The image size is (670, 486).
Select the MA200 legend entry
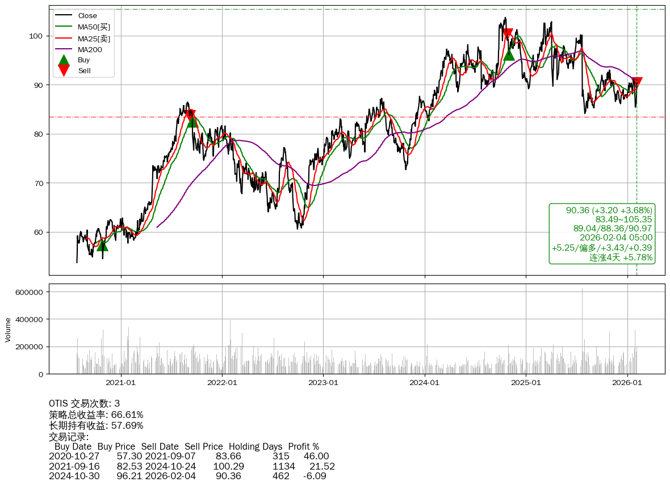point(90,50)
